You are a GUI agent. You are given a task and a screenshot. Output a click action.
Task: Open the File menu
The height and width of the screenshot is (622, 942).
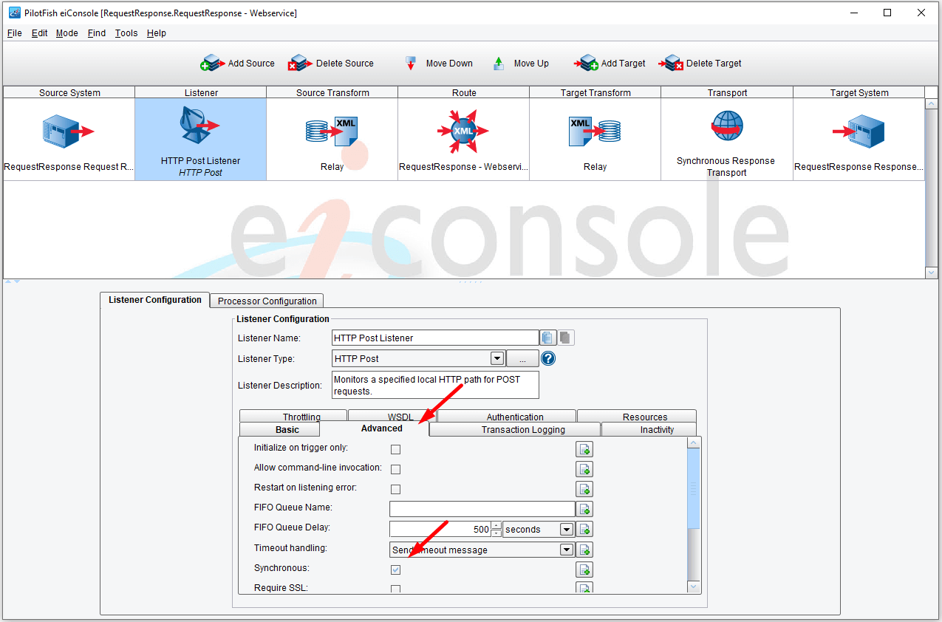(15, 33)
